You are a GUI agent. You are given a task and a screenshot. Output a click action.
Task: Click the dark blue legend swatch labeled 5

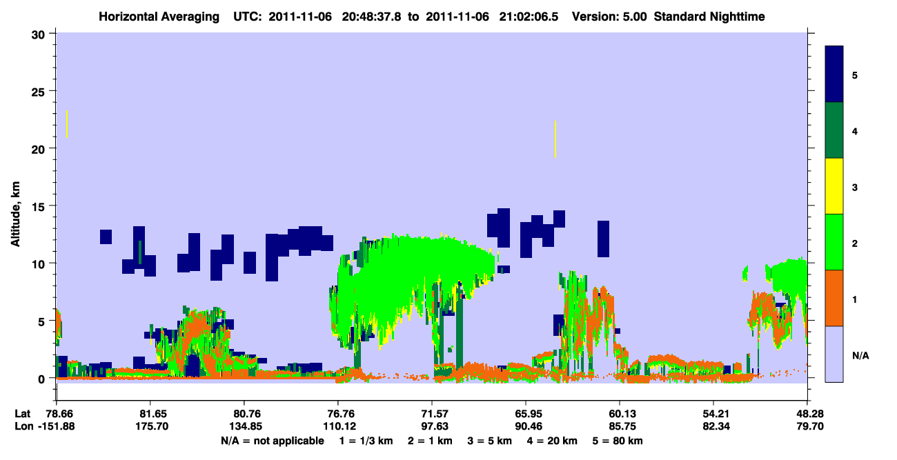coord(834,74)
